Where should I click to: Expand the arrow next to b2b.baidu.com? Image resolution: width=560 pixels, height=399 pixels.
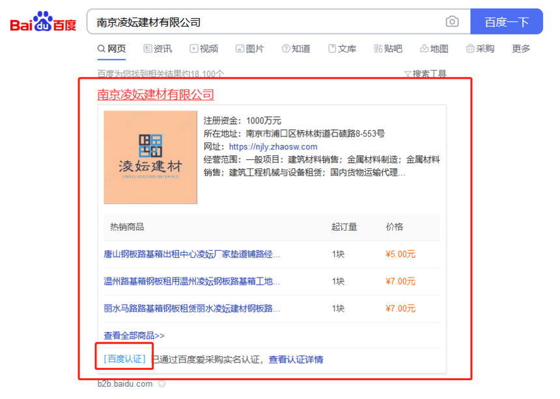[162, 384]
